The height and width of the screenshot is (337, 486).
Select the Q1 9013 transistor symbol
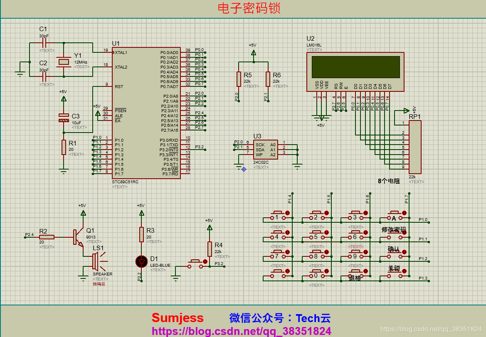79,237
